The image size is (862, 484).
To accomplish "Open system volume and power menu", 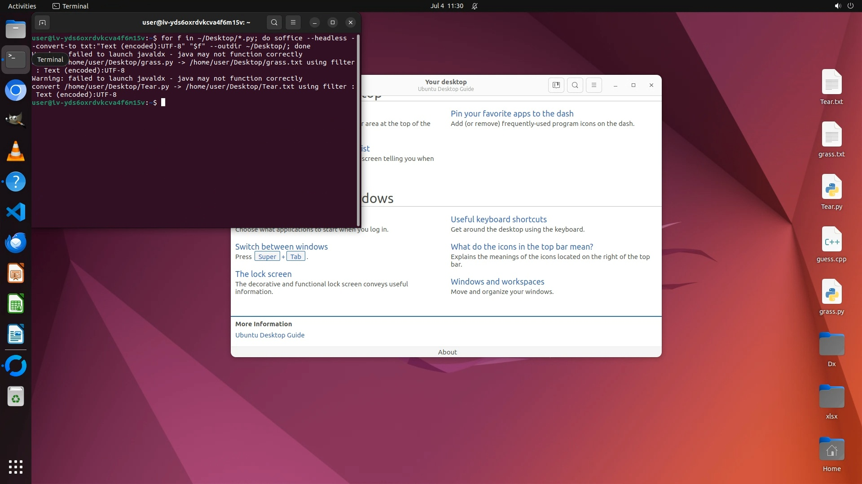I will coord(844,6).
